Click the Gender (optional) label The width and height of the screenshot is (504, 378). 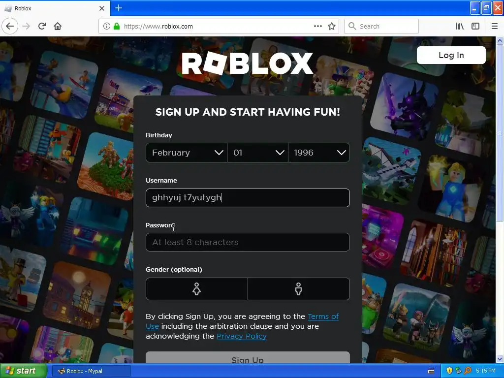[174, 269]
